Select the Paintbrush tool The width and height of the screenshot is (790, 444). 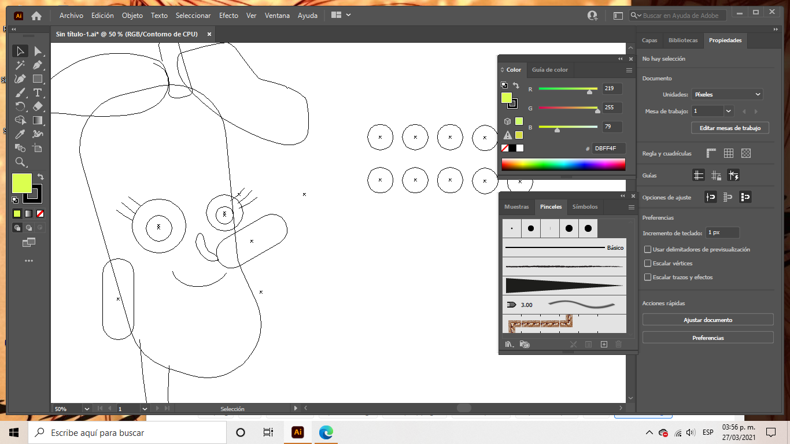click(x=20, y=92)
